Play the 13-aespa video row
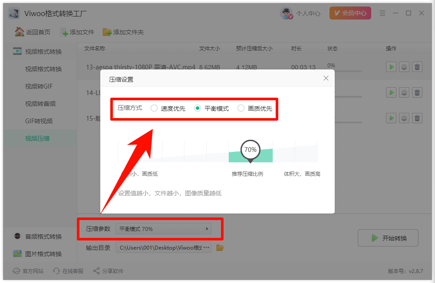The width and height of the screenshot is (435, 283). pos(391,67)
